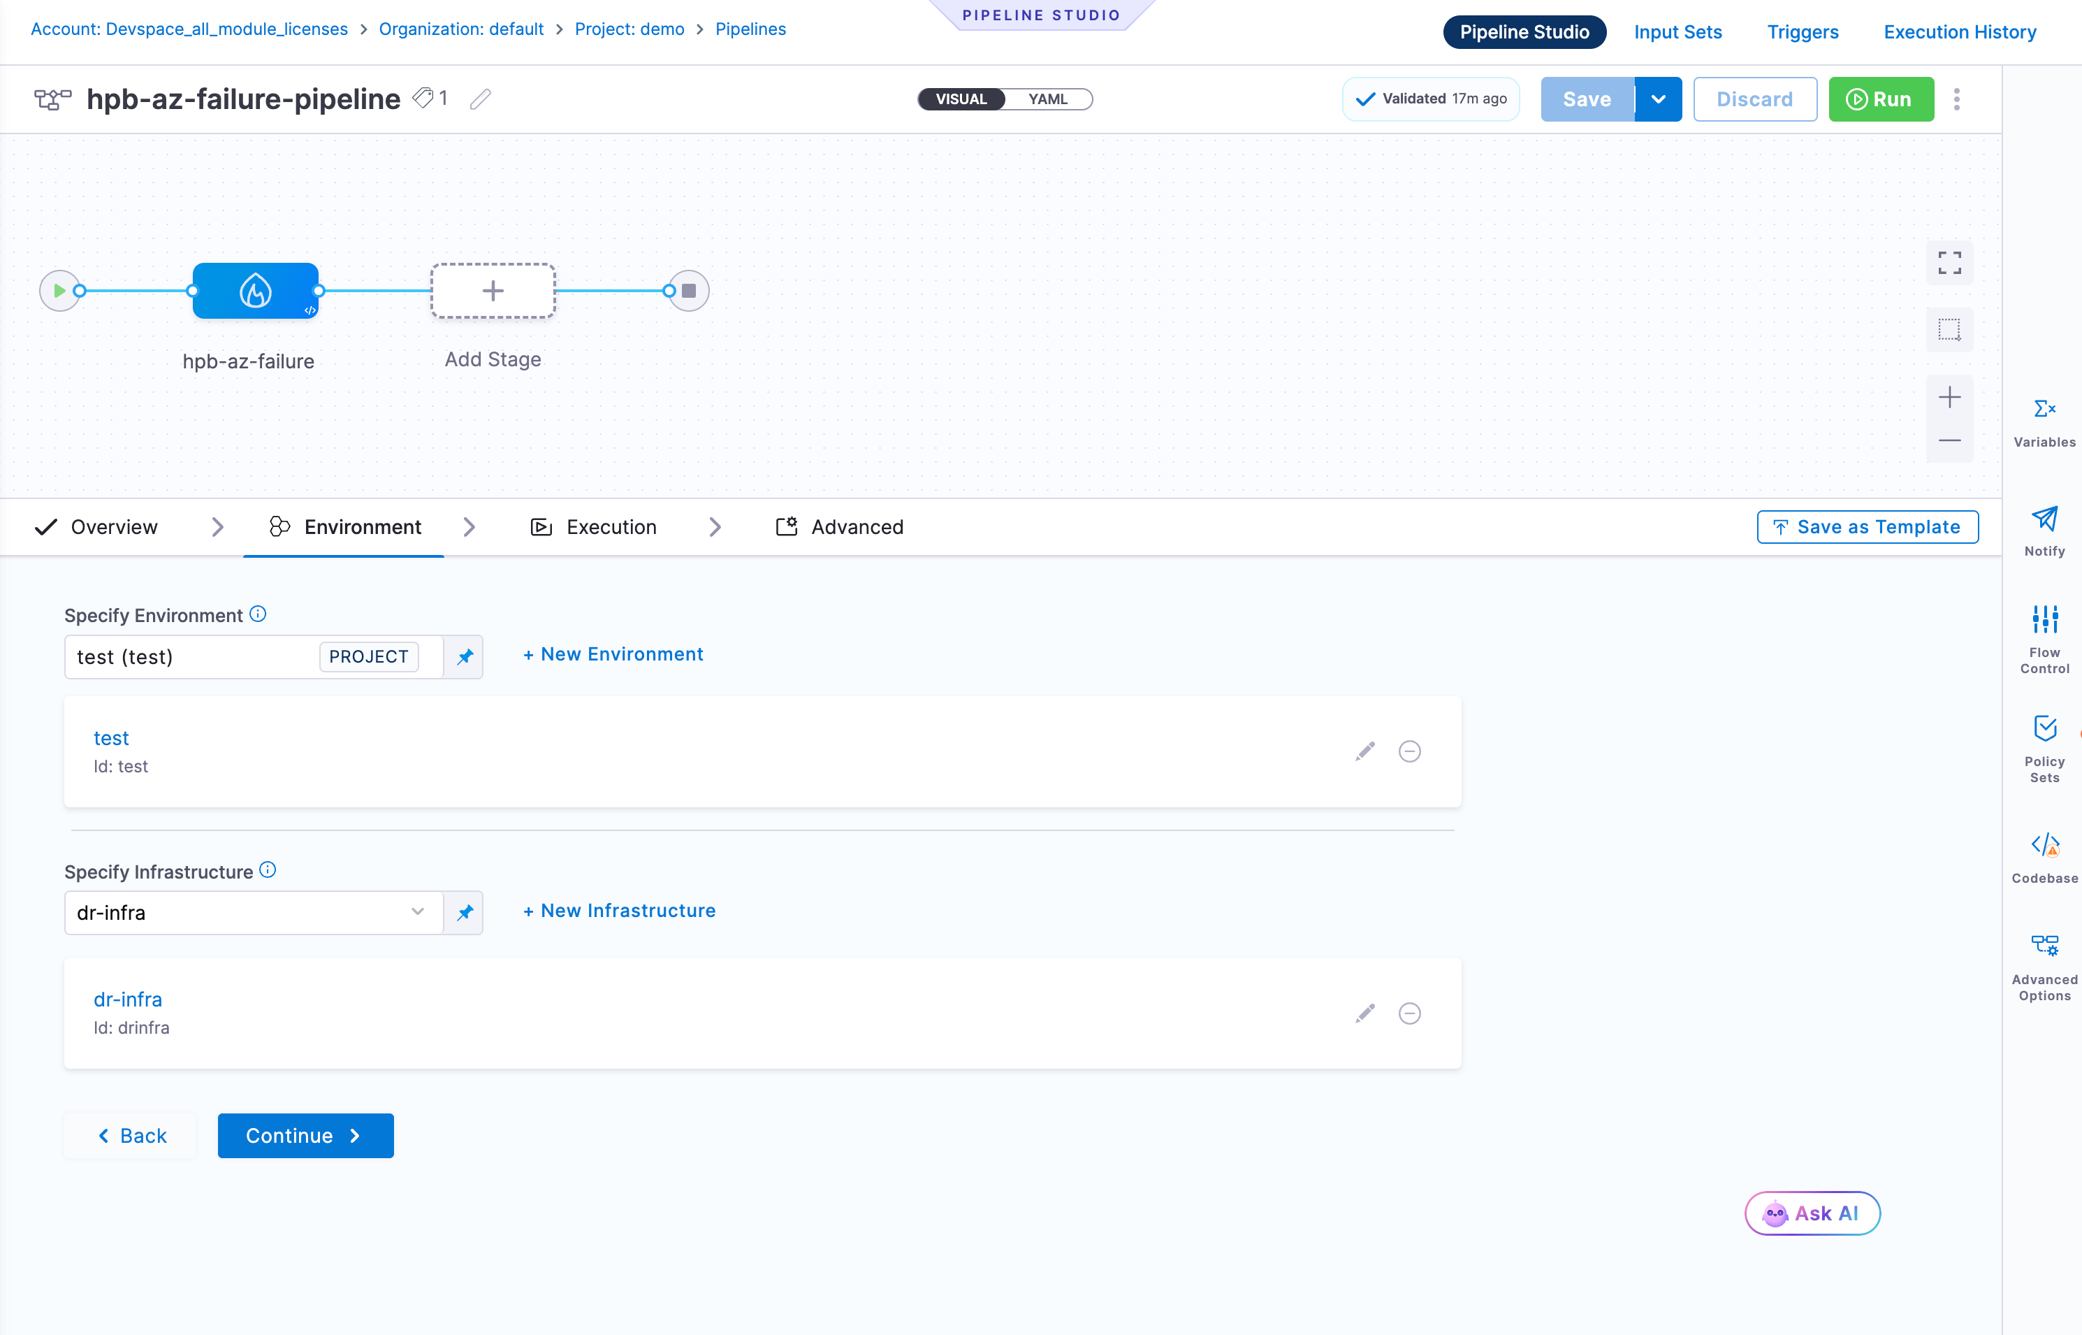Zoom in the pipeline canvas
The height and width of the screenshot is (1335, 2082).
(1949, 397)
